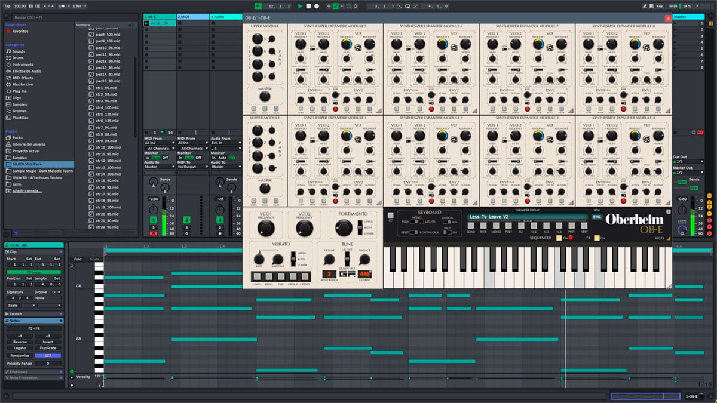The width and height of the screenshot is (717, 403).
Task: Expand the Note Expression section
Action: pos(33,377)
